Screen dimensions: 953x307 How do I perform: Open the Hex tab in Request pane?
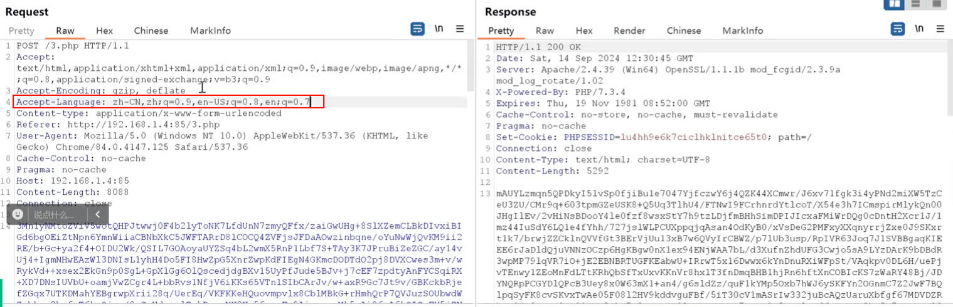pos(104,31)
